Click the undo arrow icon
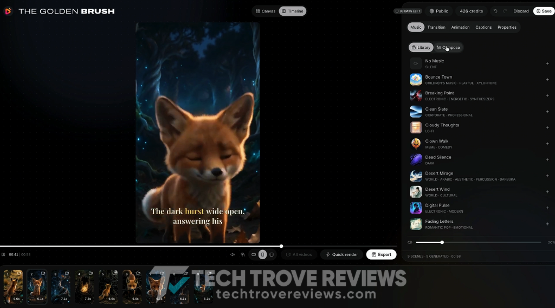The height and width of the screenshot is (308, 555). pyautogui.click(x=495, y=11)
